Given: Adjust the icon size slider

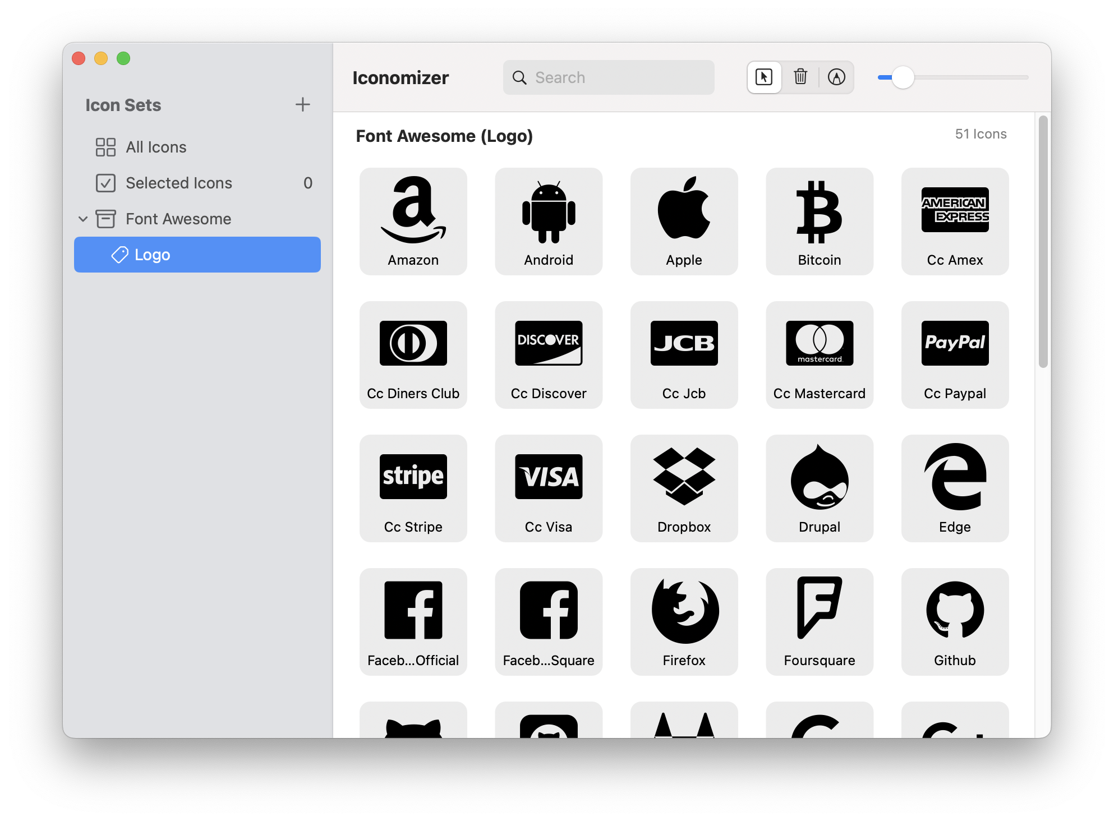Looking at the screenshot, I should pos(904,77).
